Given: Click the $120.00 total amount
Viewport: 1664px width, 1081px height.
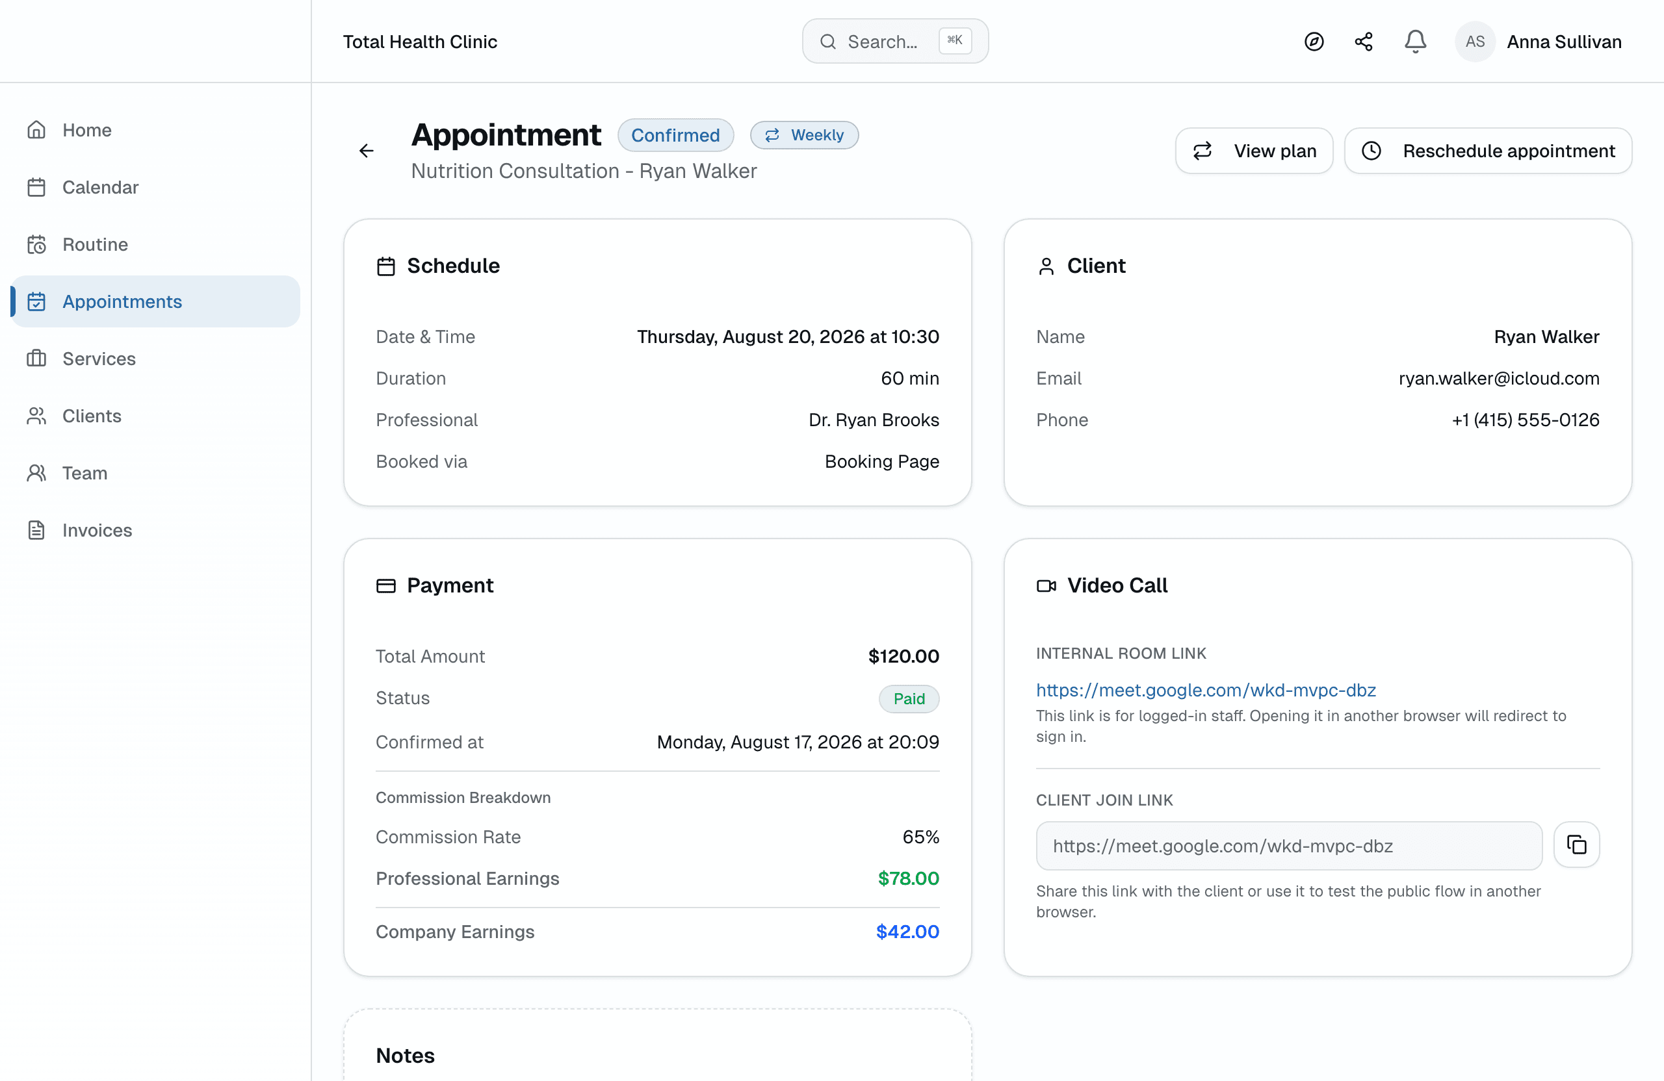Looking at the screenshot, I should [x=903, y=656].
